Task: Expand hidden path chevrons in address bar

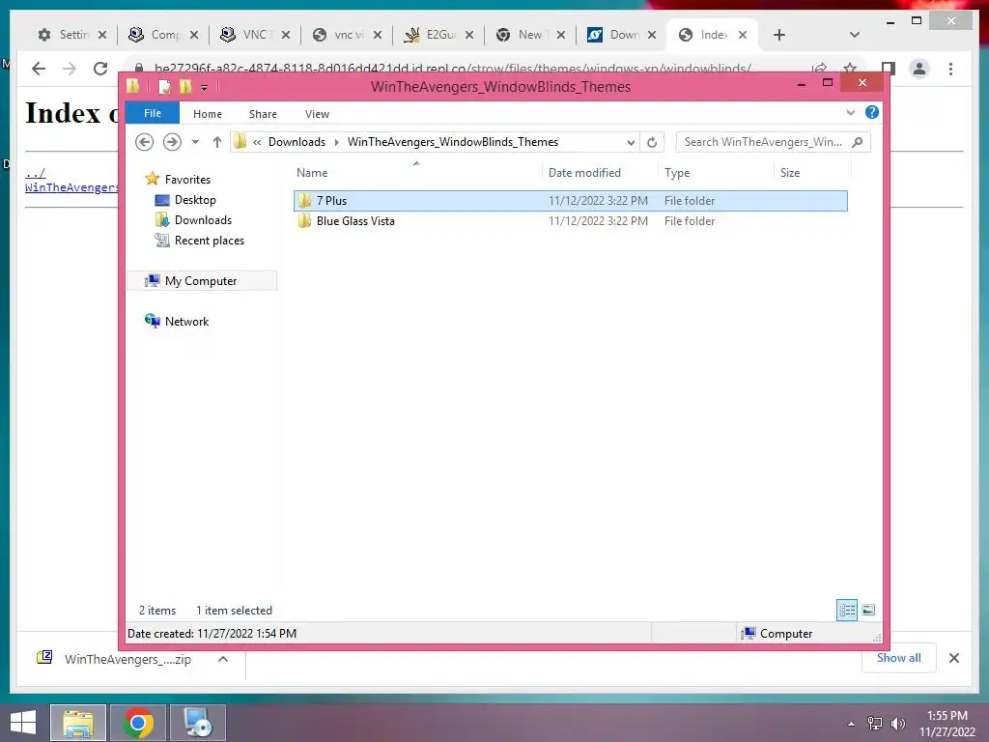Action: coord(257,143)
